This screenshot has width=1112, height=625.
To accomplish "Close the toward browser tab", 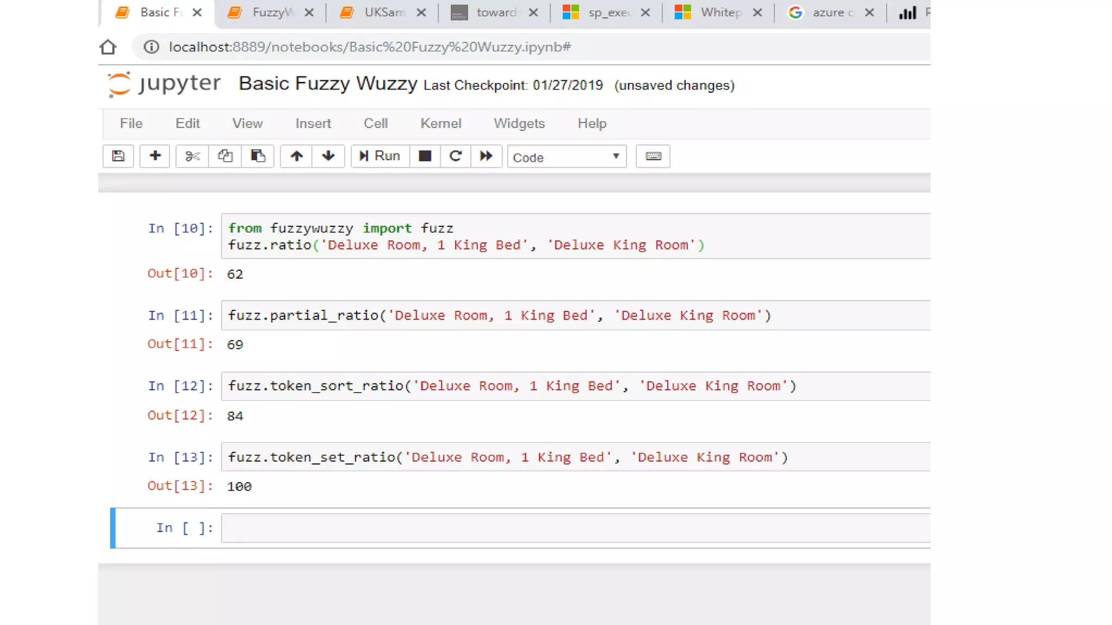I will pos(534,12).
